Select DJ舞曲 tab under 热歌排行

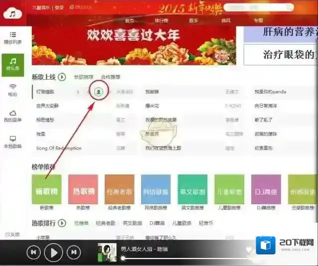click(157, 223)
